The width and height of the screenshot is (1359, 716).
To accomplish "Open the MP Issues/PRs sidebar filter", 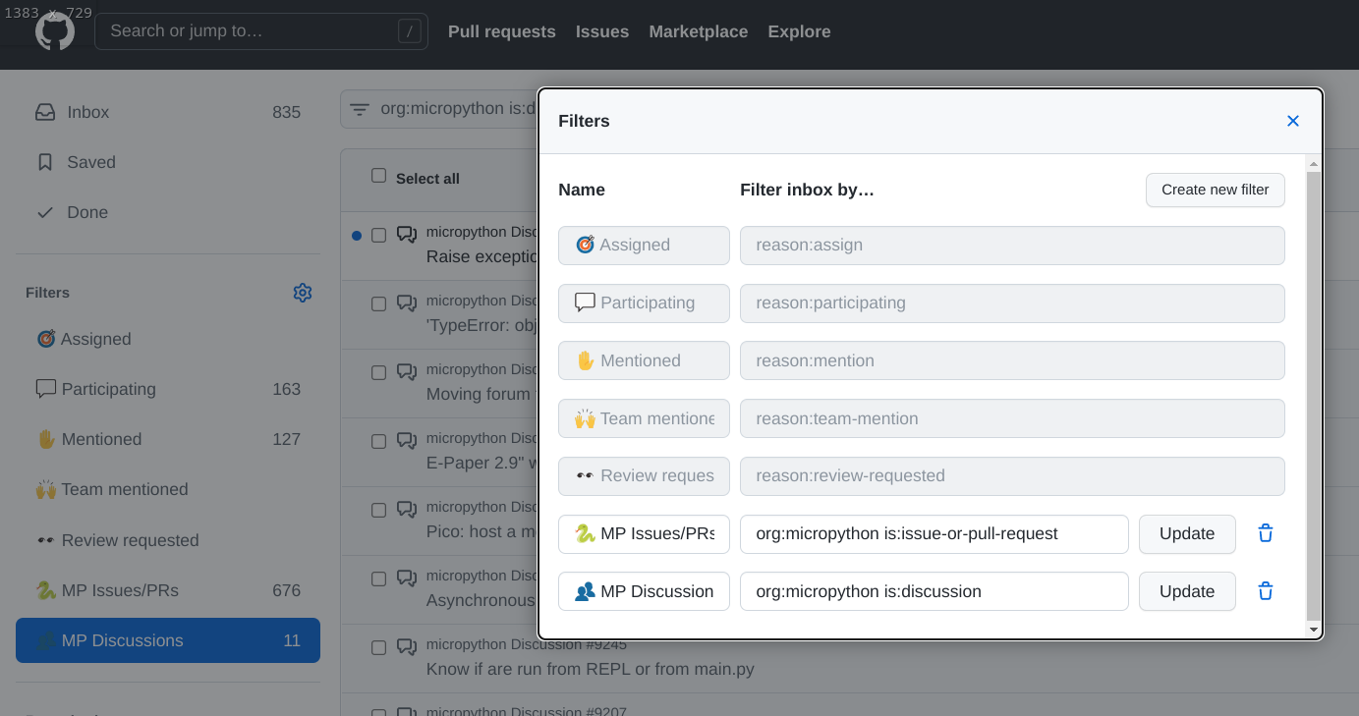I will pos(168,590).
